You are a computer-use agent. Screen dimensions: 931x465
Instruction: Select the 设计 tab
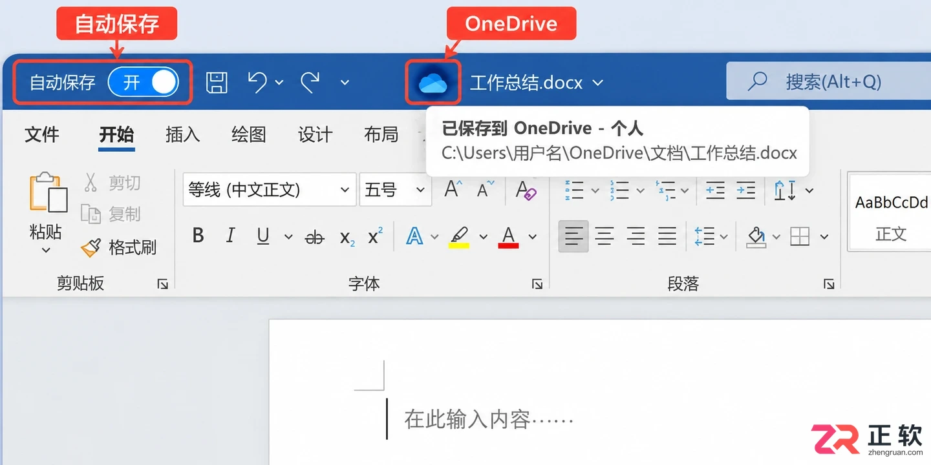tap(316, 134)
